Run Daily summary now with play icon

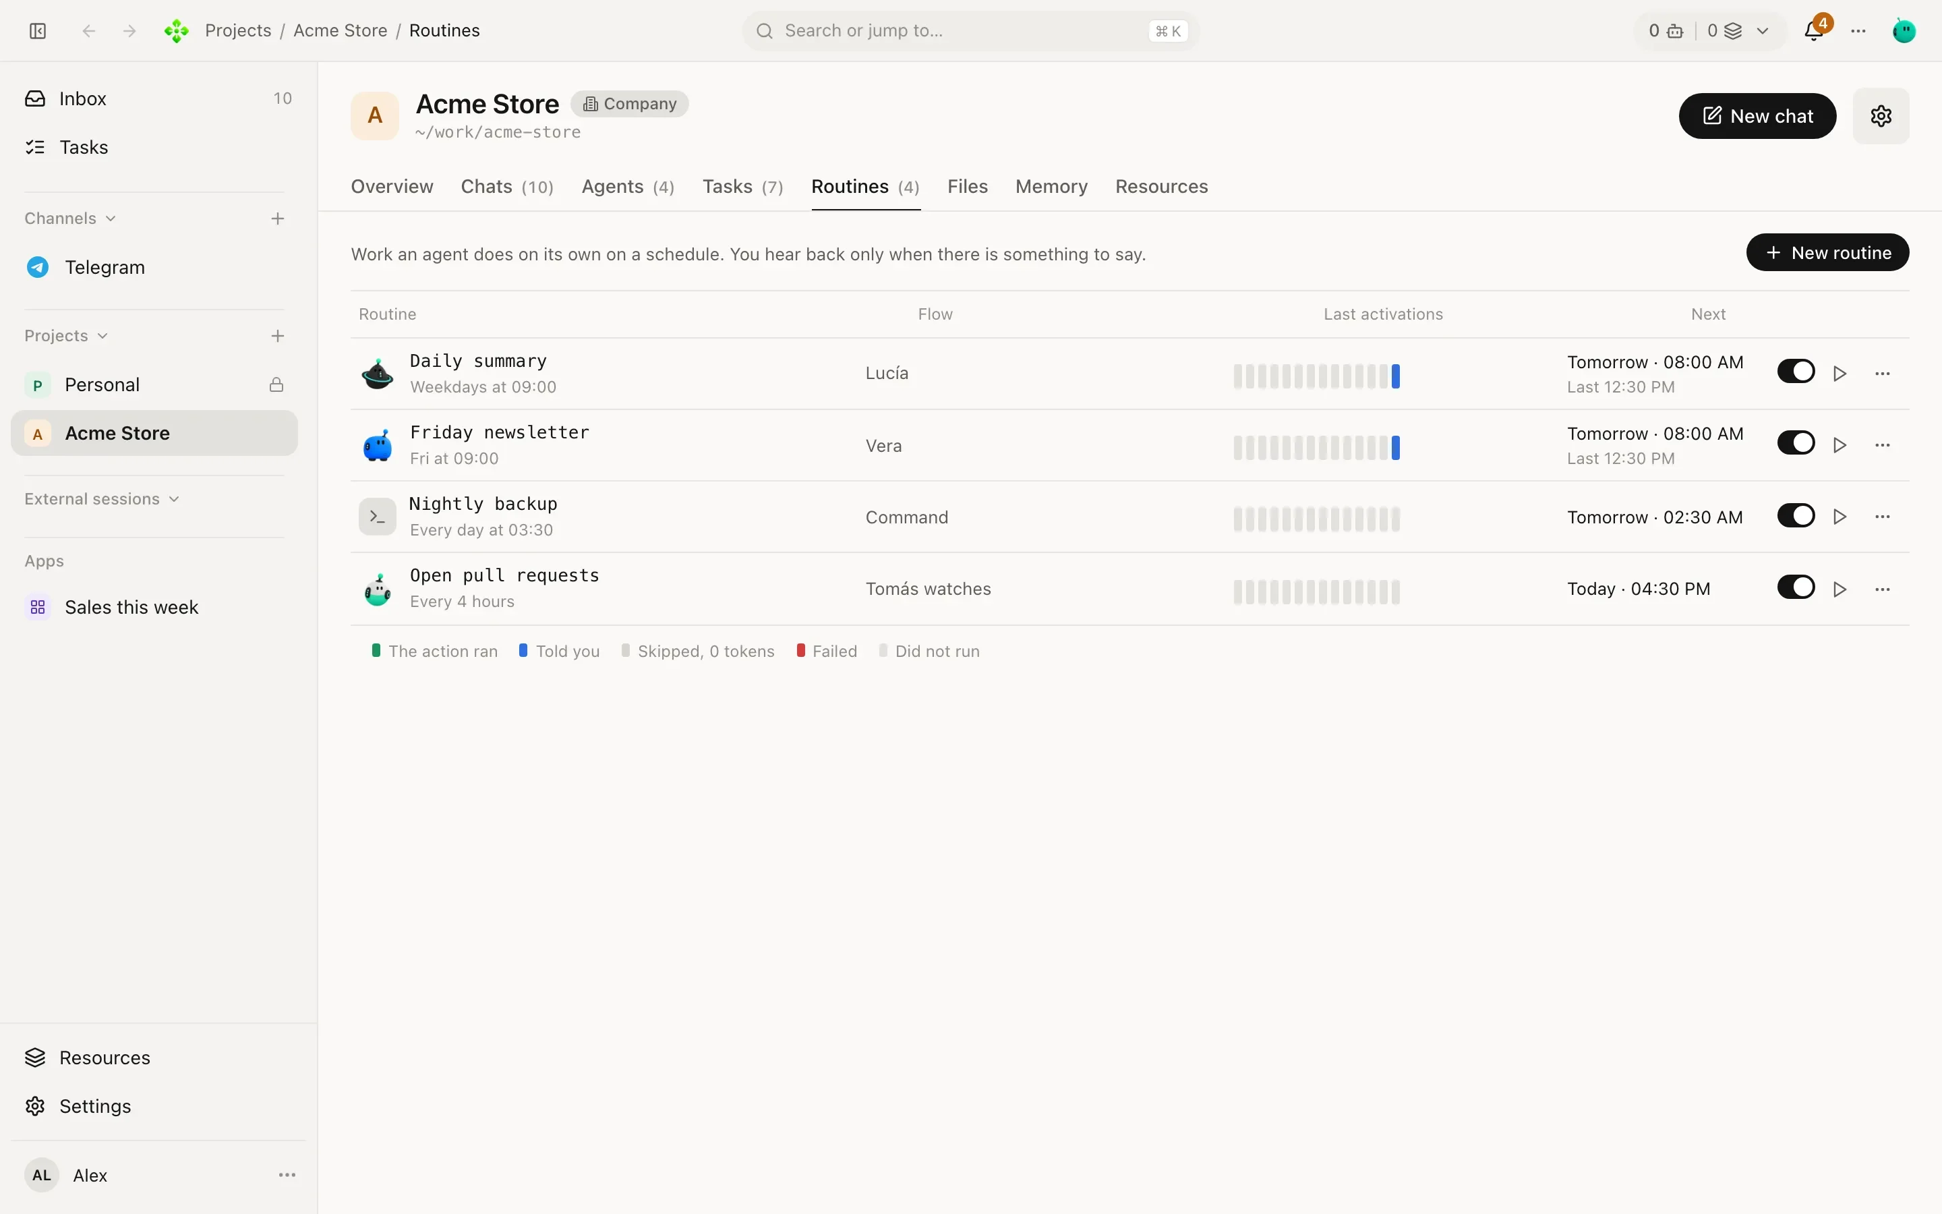tap(1840, 374)
